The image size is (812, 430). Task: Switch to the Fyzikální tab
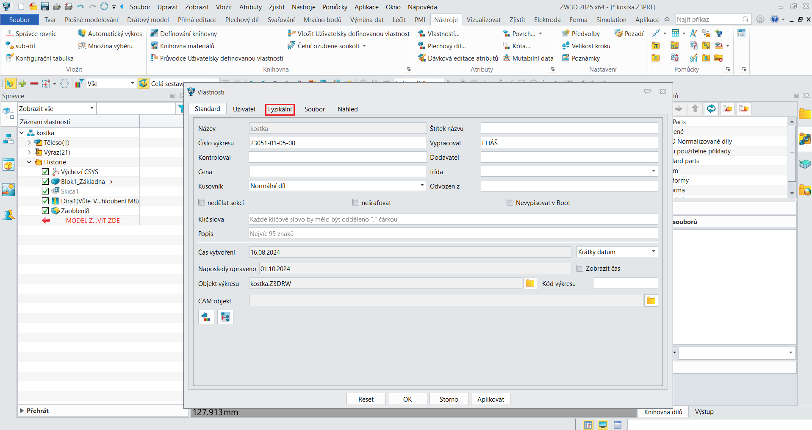coord(280,109)
